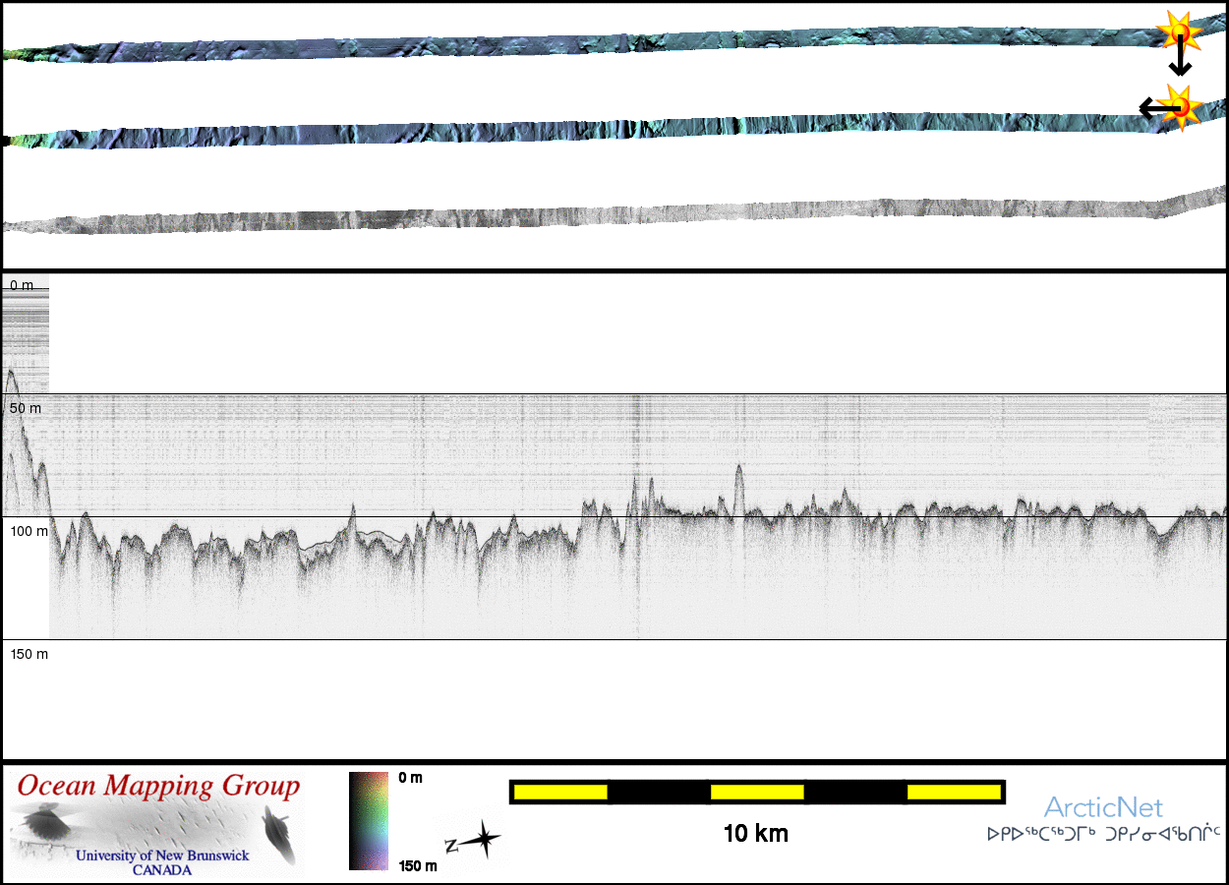Screen dimensions: 1229x885
Task: Click the Ocean Mapping Group logo title
Action: [158, 787]
